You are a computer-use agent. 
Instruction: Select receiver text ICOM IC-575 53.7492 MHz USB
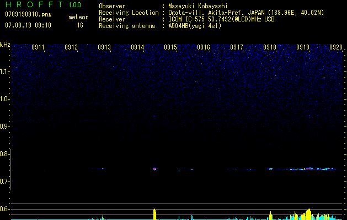(x=222, y=19)
